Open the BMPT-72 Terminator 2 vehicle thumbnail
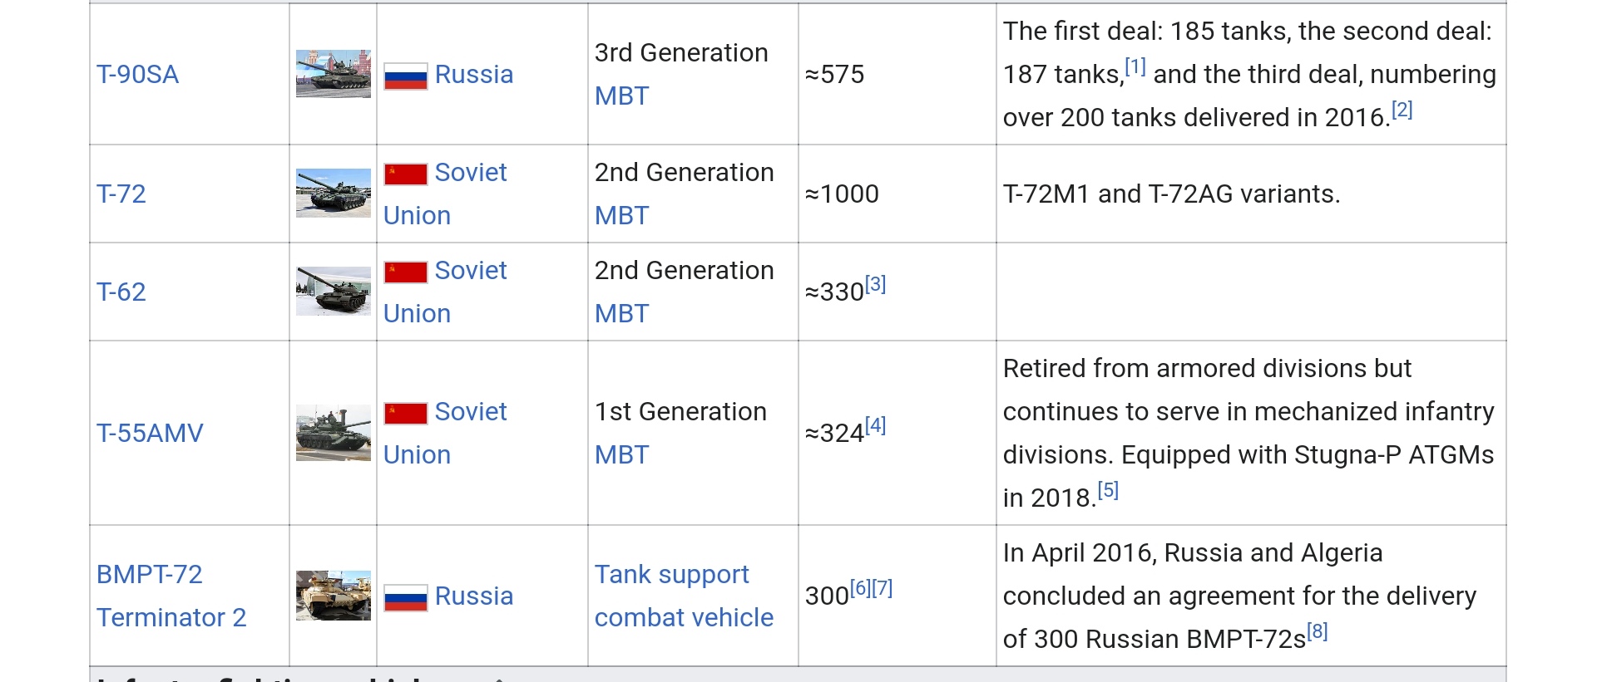Viewport: 1597px width, 682px height. tap(334, 596)
